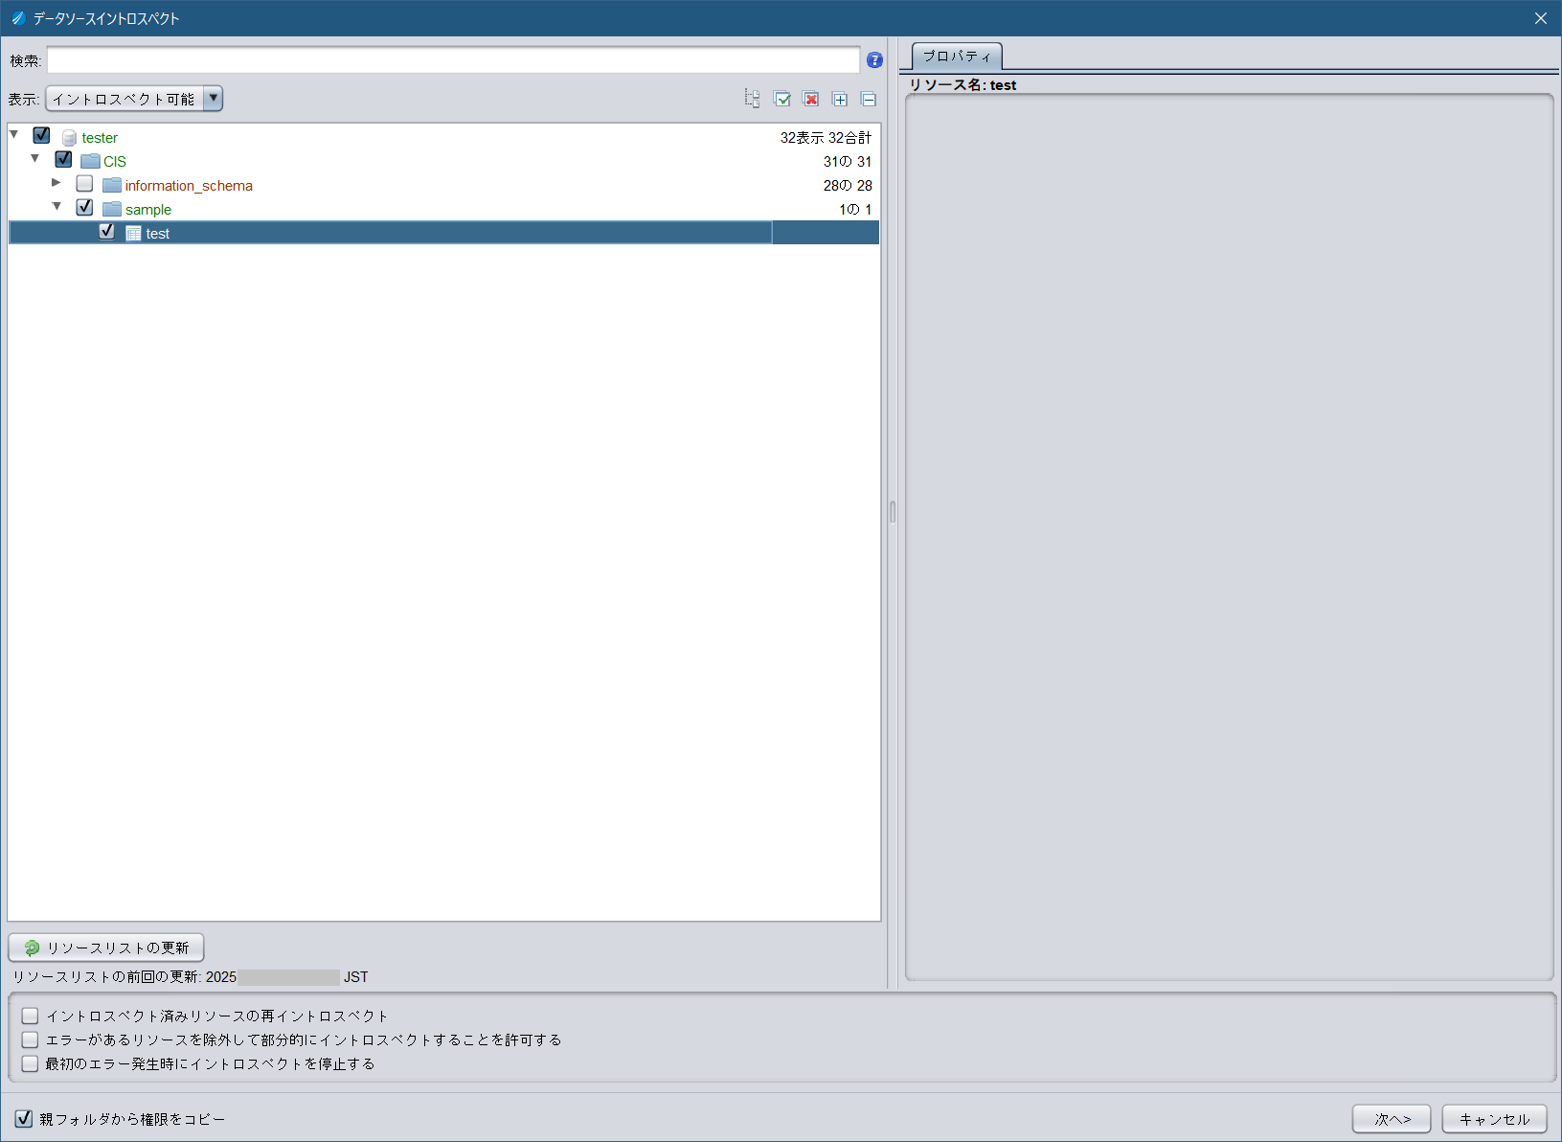This screenshot has width=1562, height=1142.
Task: Click the test table icon
Action: pos(133,233)
